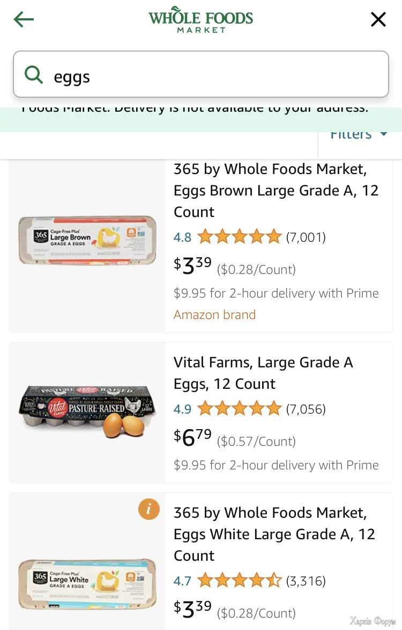Open 365 Eggs Brown Large Grade A title

pyautogui.click(x=276, y=191)
